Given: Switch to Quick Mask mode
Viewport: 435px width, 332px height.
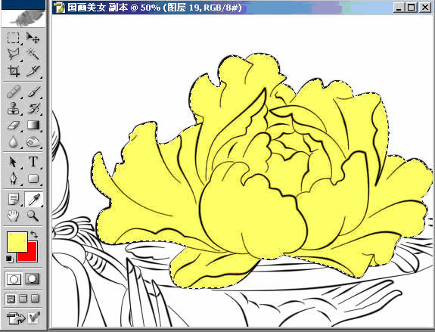Looking at the screenshot, I should click(x=33, y=279).
